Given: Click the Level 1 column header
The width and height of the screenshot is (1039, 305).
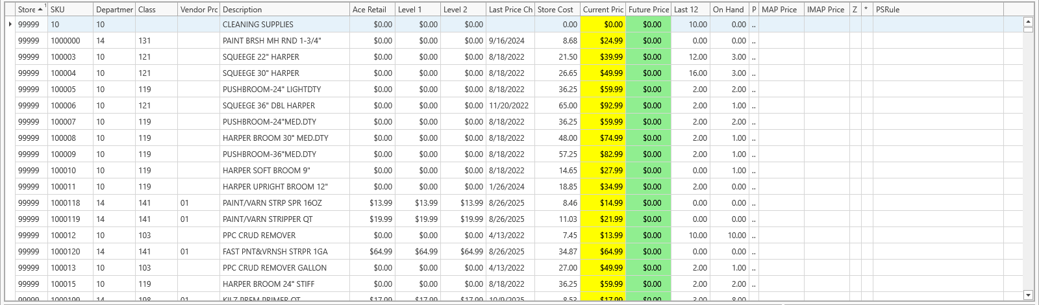Looking at the screenshot, I should 418,10.
